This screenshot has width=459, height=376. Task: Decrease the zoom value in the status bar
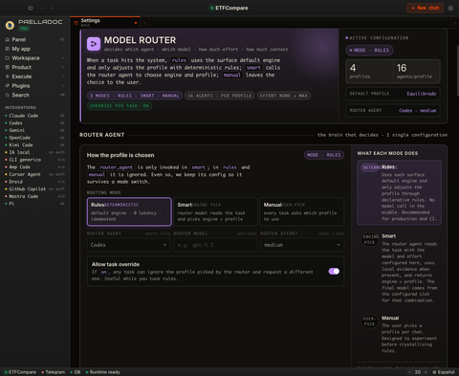(410, 372)
